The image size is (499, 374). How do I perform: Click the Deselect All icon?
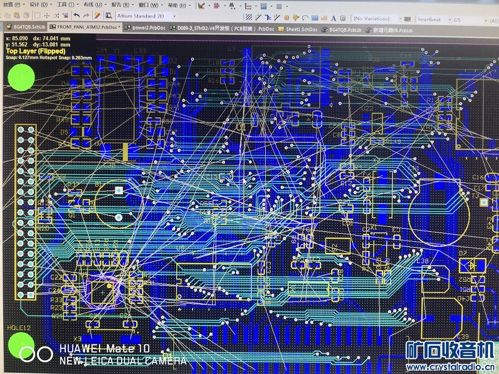56,15
